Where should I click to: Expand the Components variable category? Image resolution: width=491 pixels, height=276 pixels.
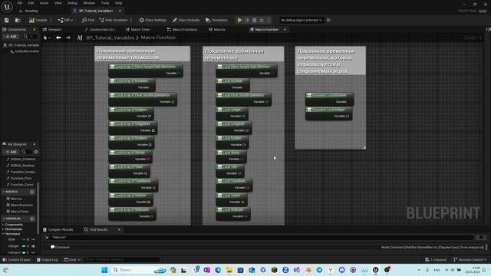(3, 225)
